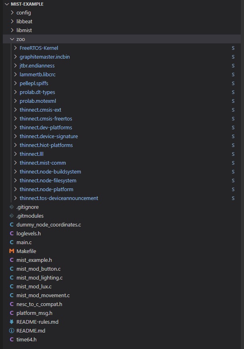Click the C icon beside main.c
The image size is (244, 349).
[12, 242]
